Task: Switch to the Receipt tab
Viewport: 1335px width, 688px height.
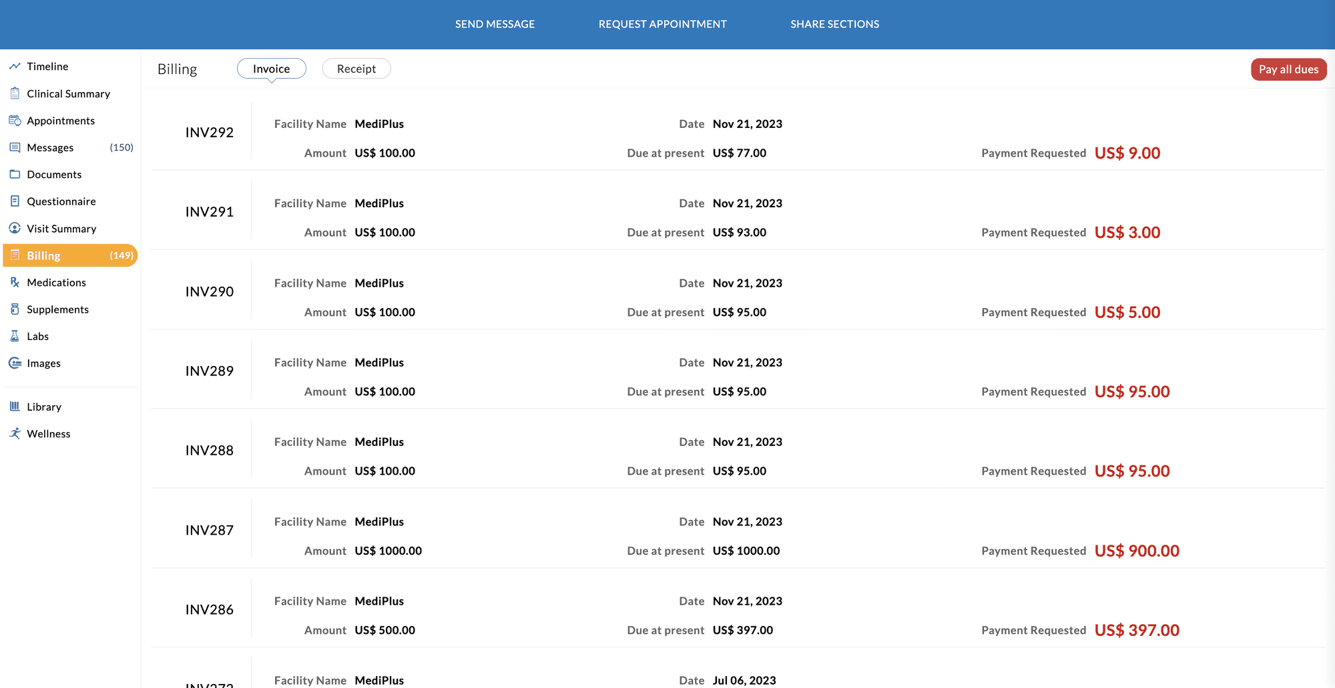Action: coord(356,68)
